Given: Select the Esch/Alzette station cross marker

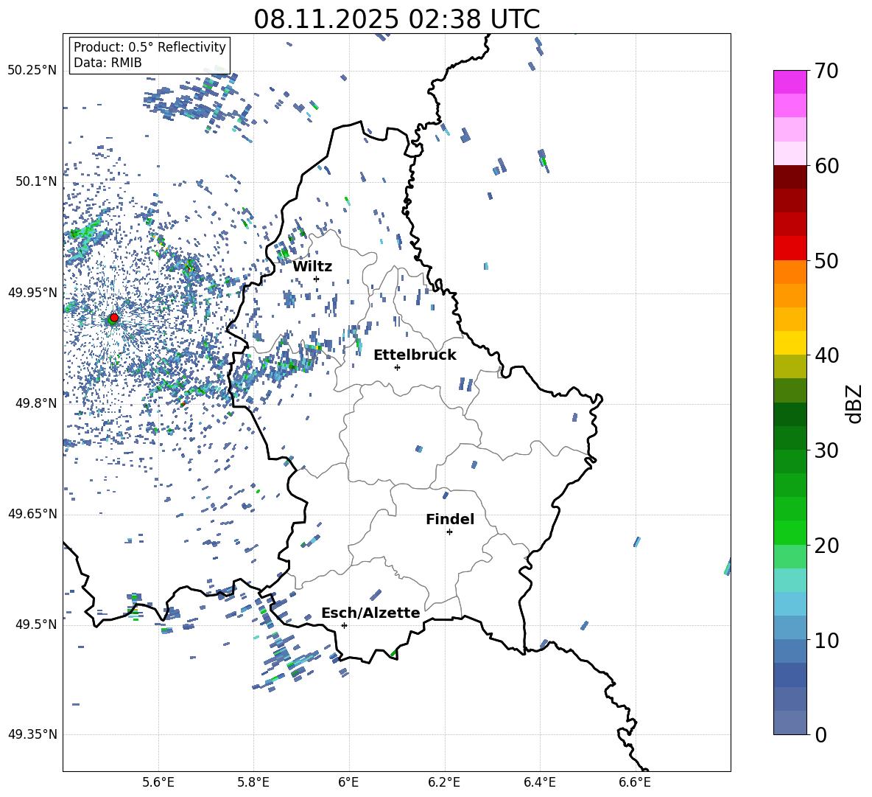Looking at the screenshot, I should [344, 625].
